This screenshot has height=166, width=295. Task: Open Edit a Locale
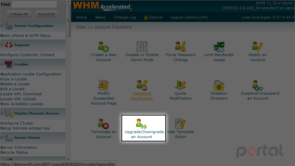12,89
